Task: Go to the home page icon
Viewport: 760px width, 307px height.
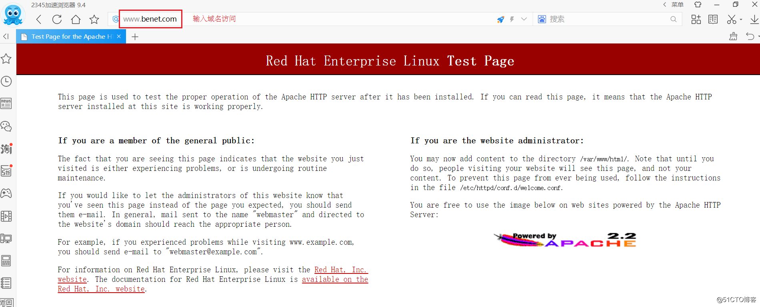Action: (x=76, y=19)
